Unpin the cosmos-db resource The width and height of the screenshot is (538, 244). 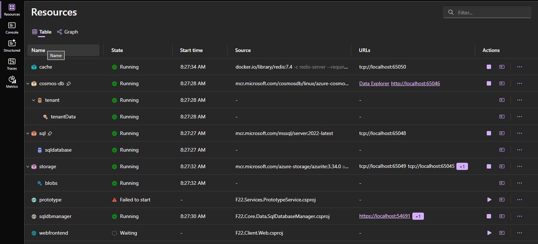(x=69, y=83)
